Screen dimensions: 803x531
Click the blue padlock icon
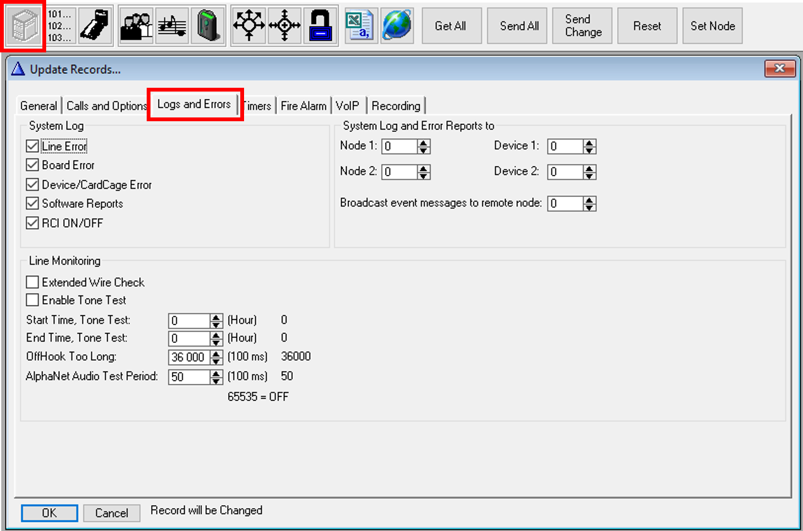[x=321, y=26]
